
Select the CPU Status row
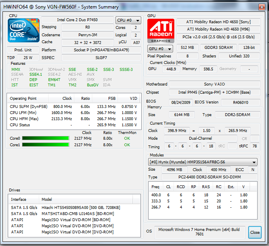74,125
